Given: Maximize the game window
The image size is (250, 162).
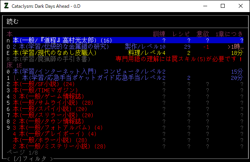Looking at the screenshot, I should coord(223,6).
